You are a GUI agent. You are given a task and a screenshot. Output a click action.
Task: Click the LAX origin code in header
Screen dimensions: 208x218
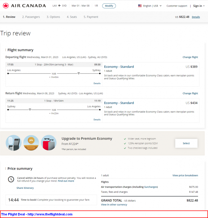55,6
